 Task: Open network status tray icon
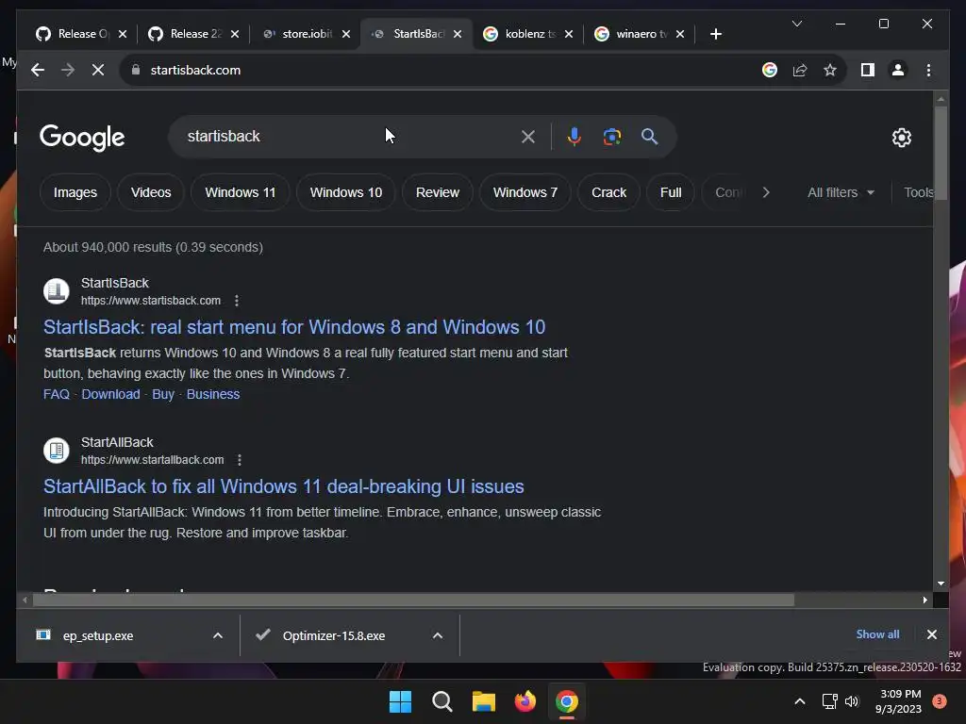tap(830, 701)
